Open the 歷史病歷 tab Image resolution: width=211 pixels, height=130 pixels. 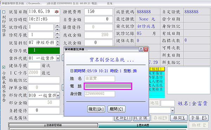tap(143, 125)
